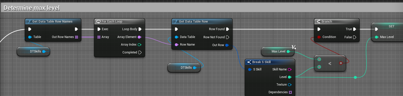Click the Loop Body exec output pin
This screenshot has width=403, height=96.
click(140, 29)
